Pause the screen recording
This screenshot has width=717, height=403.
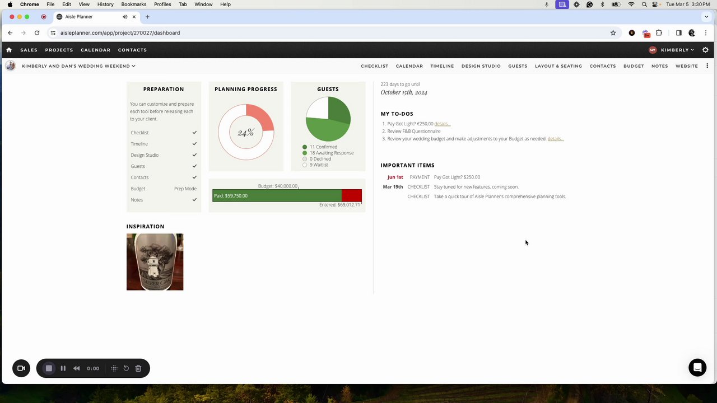pyautogui.click(x=63, y=368)
